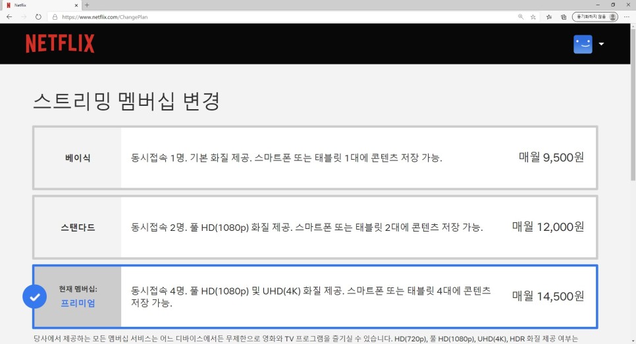Screen dimensions: 636x344
Task: Click the 베이식 plan name label
Action: click(x=78, y=158)
